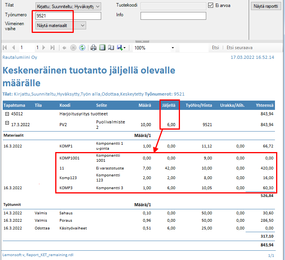Jump to last report page

53,48
